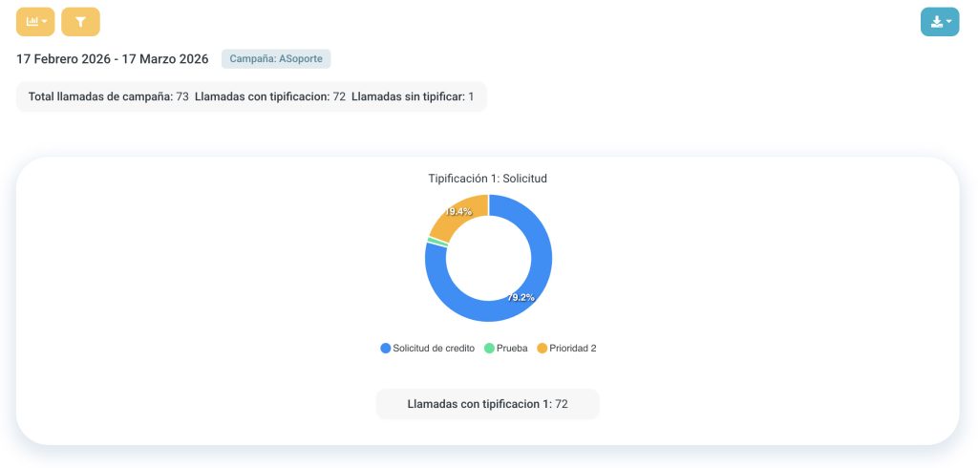
Task: Select the thin green donut segment
Action: coord(436,243)
